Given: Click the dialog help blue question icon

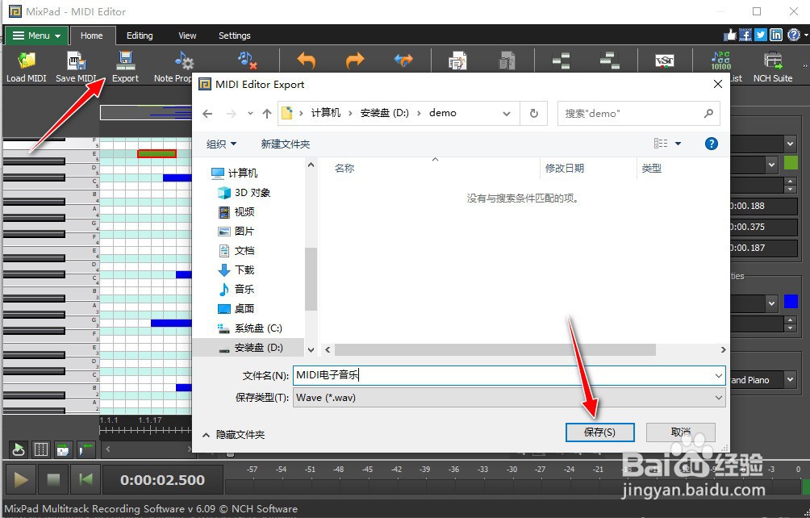Looking at the screenshot, I should 712,144.
